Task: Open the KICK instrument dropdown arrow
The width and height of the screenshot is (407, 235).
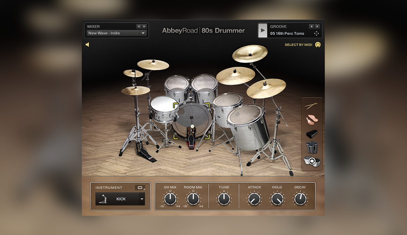Action: coord(142,199)
